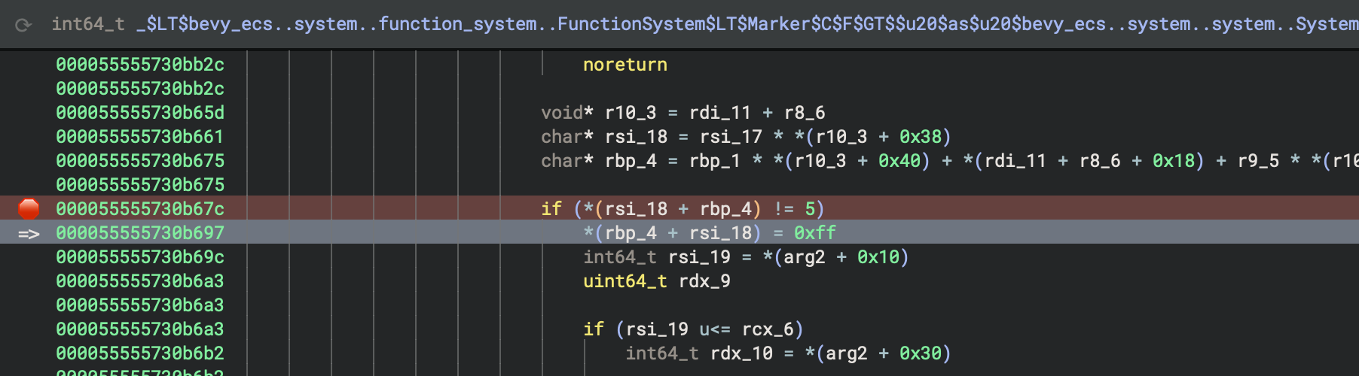Click the uint64_t type keyword
1359x376 pixels.
tap(625, 281)
